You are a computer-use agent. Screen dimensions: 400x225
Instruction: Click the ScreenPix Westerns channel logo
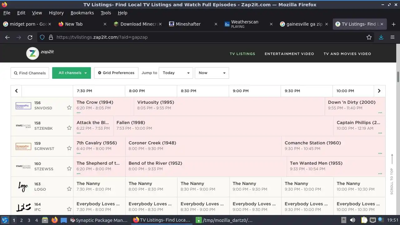pos(23,146)
